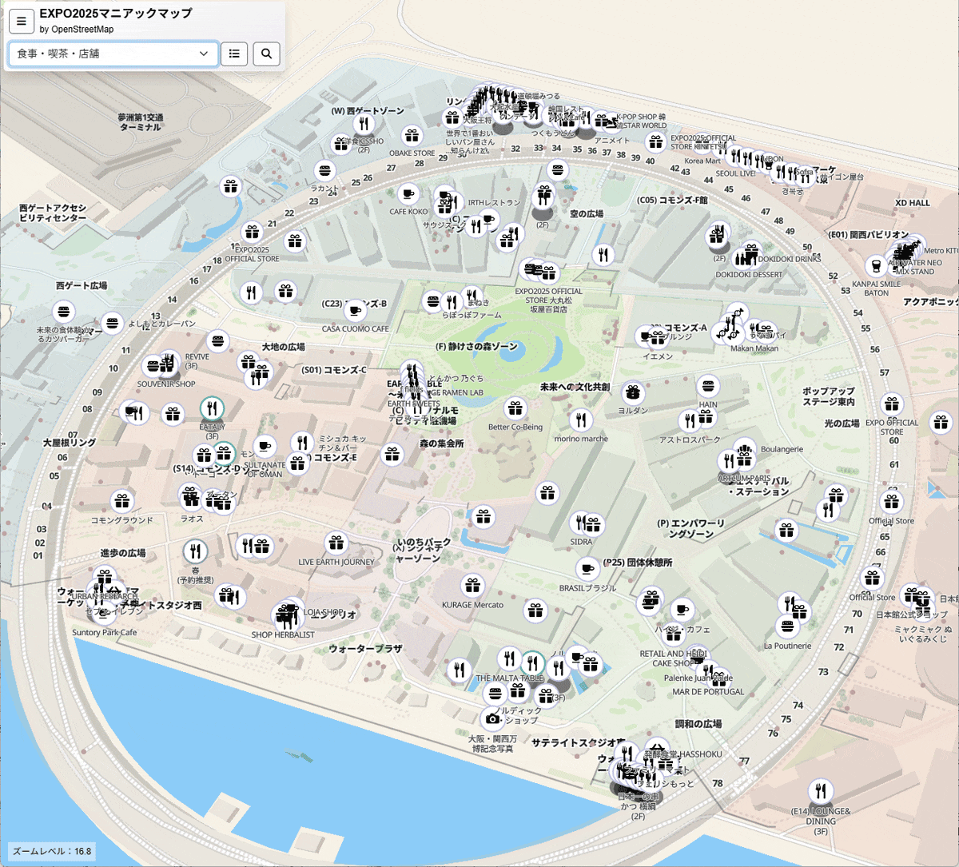The image size is (959, 867).
Task: Click the restaurant icon at LOUNGE& DINING
Action: pos(821,791)
